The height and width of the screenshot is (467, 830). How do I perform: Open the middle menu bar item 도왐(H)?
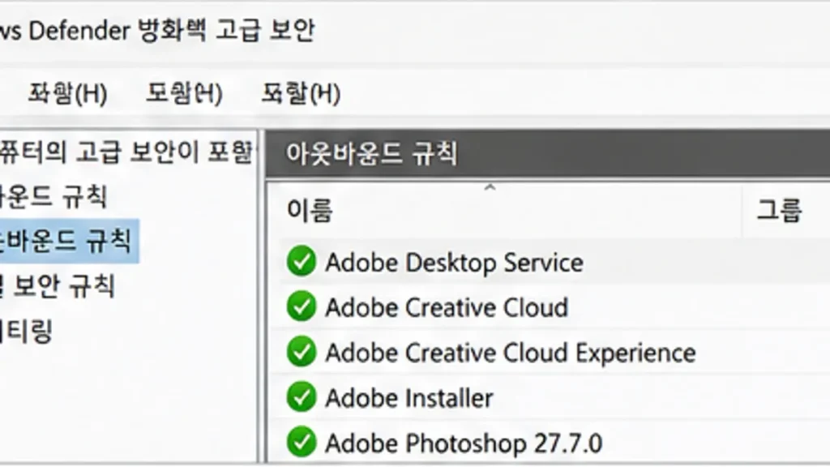pyautogui.click(x=184, y=94)
